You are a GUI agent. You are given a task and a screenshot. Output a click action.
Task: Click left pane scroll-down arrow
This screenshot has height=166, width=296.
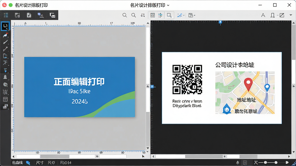click(x=148, y=148)
